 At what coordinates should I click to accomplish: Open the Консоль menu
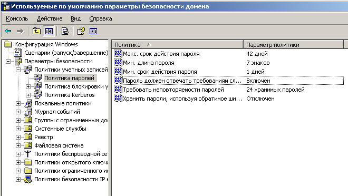(17, 18)
